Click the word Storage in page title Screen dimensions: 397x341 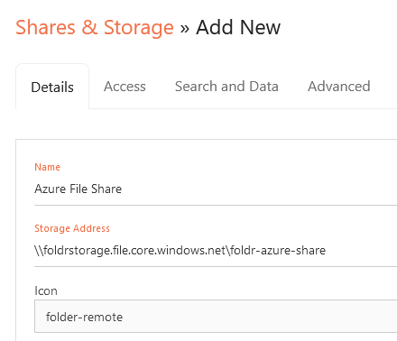coord(139,28)
